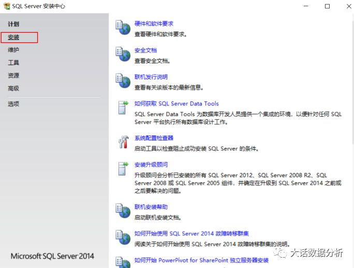The image size is (354, 268).
Task: Click the globe icon beside 联机安装帮助
Action: [123, 211]
